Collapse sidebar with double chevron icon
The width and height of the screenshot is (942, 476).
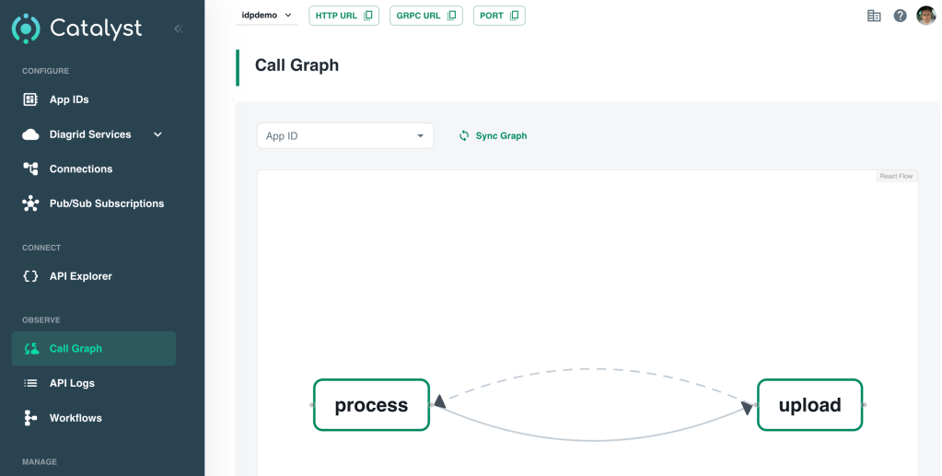[x=178, y=29]
